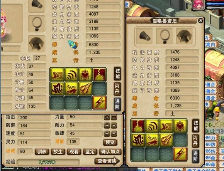Image resolution: width=224 pixels, height=171 pixels.
Task: Click the 预览 button
Action: 110,142
